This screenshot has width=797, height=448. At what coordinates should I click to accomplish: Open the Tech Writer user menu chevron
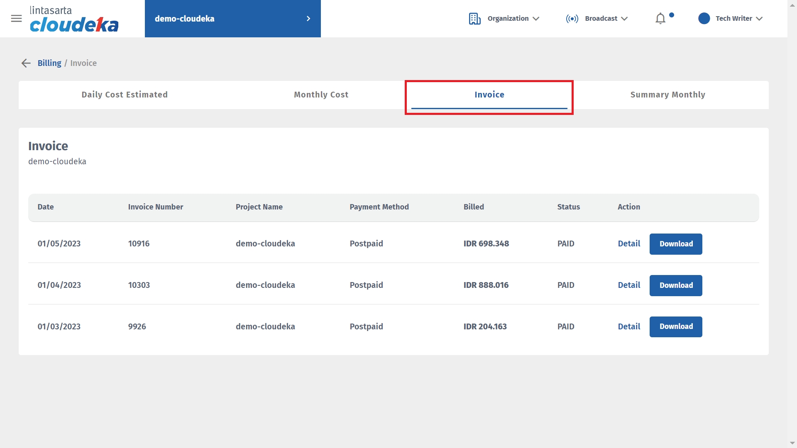tap(759, 19)
